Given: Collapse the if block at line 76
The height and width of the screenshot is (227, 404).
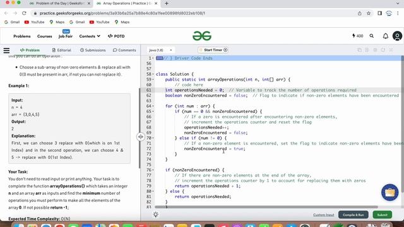Looking at the screenshot, I should (x=153, y=170).
